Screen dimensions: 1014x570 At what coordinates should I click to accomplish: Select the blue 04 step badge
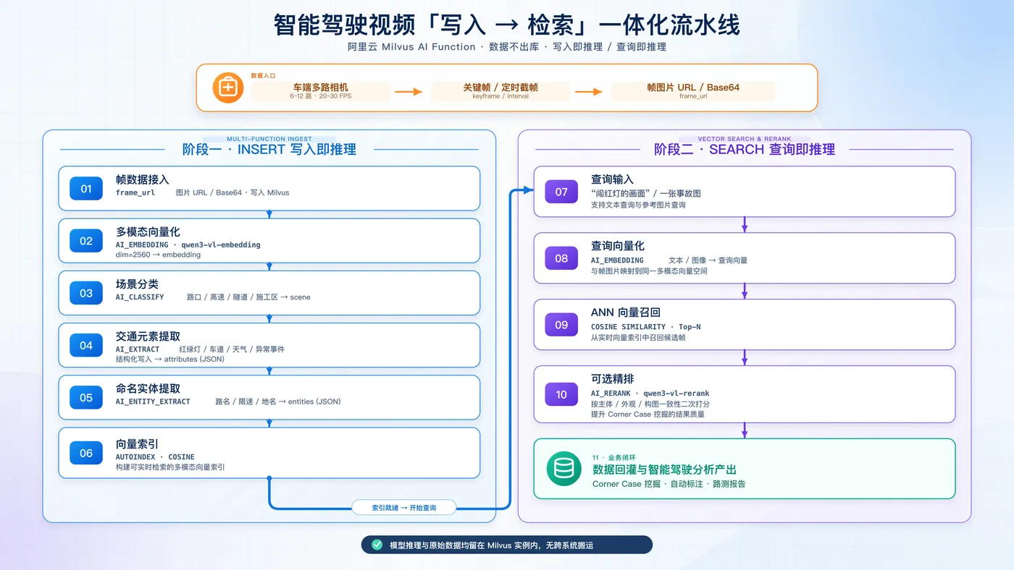click(86, 345)
